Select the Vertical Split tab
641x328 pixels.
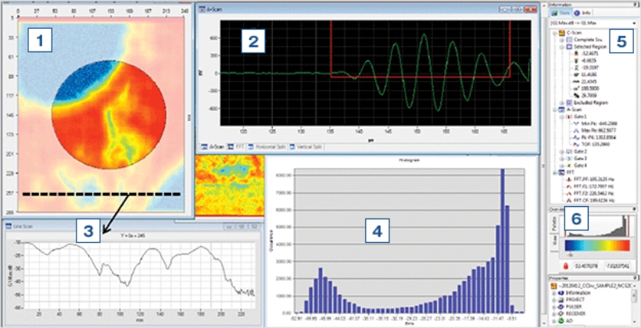coord(307,146)
